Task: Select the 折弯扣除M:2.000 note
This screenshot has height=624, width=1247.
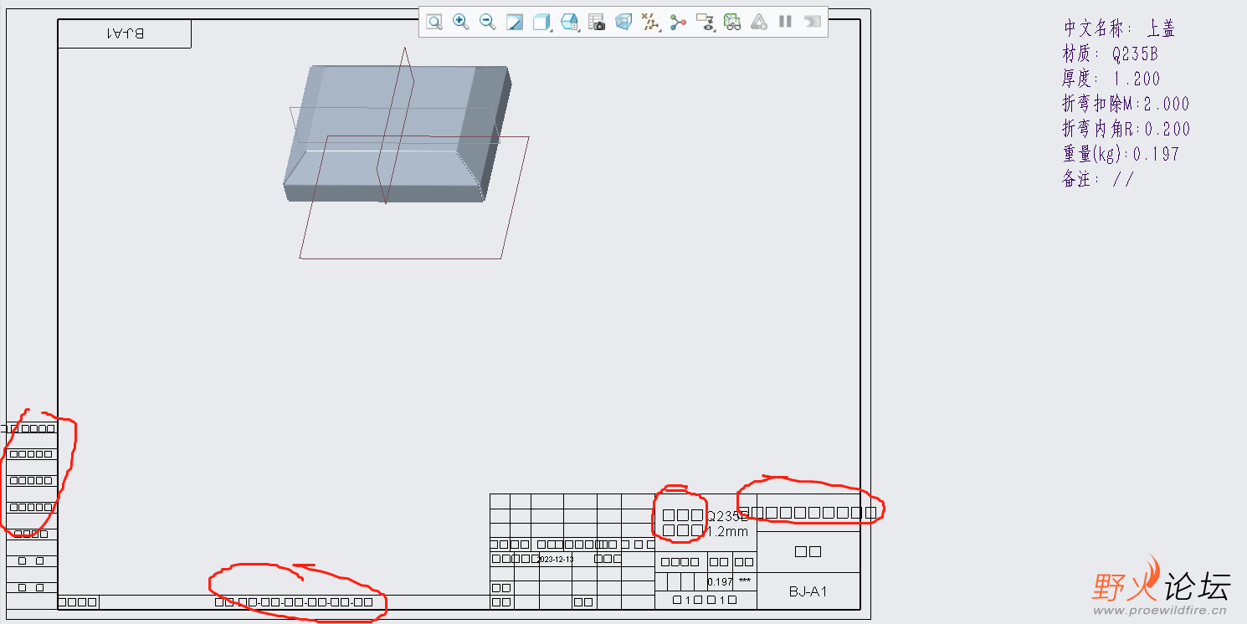Action: (x=1126, y=104)
